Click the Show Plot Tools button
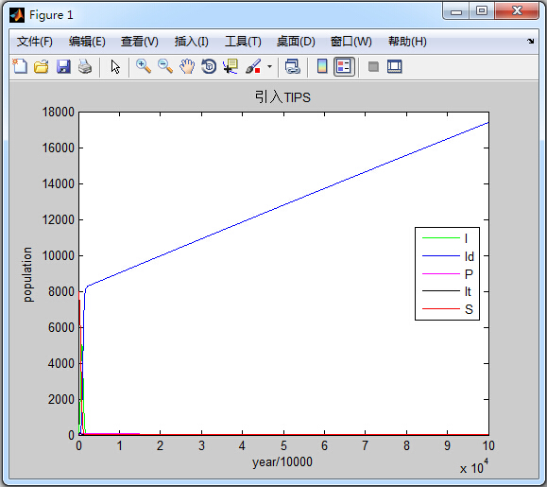This screenshot has height=487, width=547. coord(395,66)
